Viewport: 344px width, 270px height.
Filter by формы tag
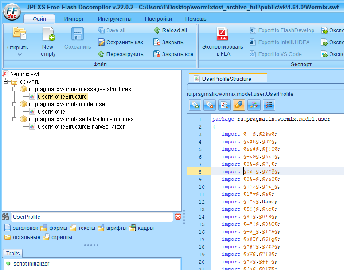pyautogui.click(x=54, y=228)
